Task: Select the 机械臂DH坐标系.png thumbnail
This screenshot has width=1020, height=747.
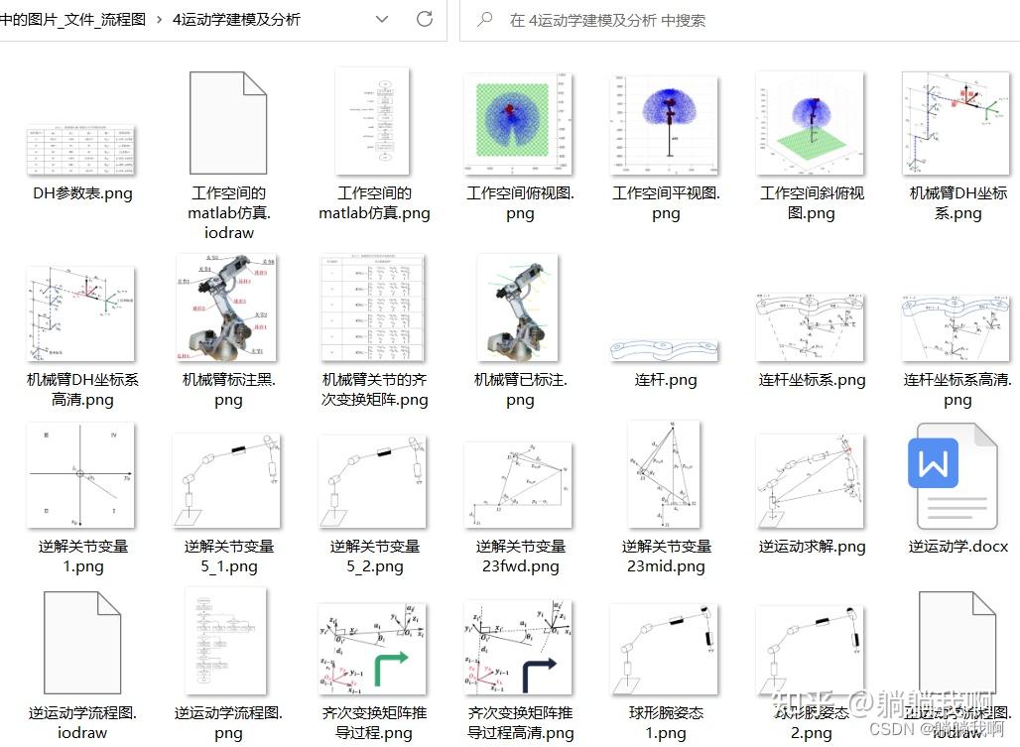Action: coord(957,123)
